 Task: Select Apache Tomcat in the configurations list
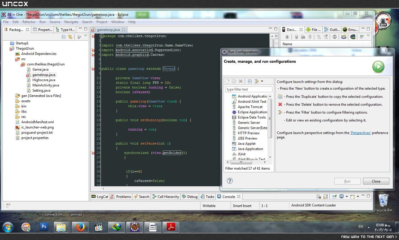247,107
